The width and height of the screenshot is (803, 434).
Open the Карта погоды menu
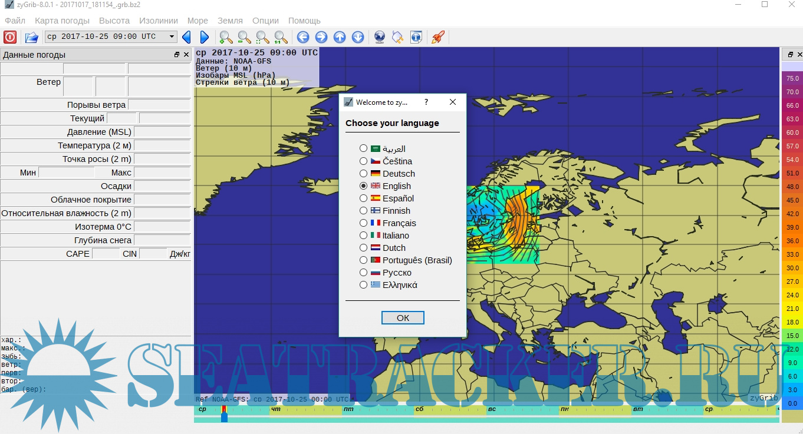coord(62,21)
